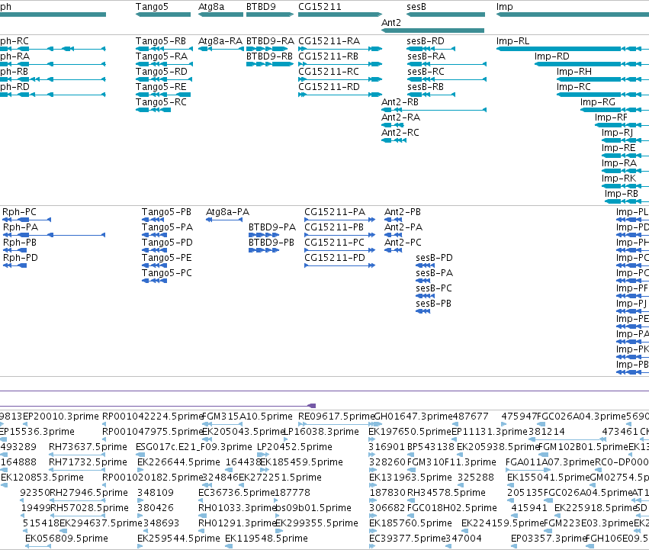The height and width of the screenshot is (550, 649).
Task: Select the EK131963.5prime EST
Action: 372,485
